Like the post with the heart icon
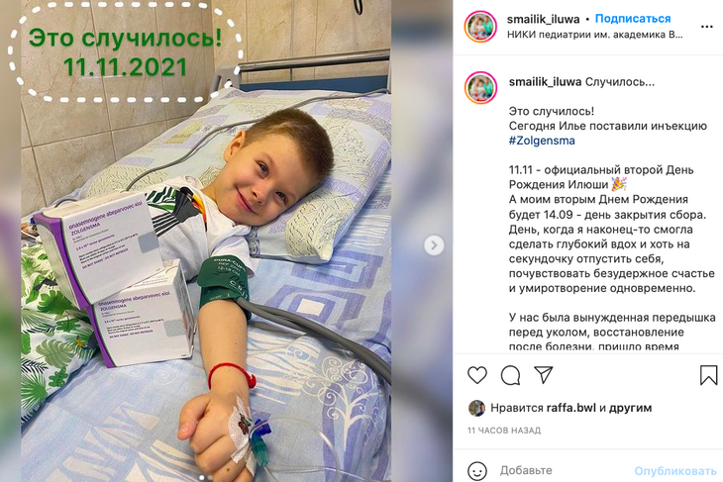 (x=477, y=375)
